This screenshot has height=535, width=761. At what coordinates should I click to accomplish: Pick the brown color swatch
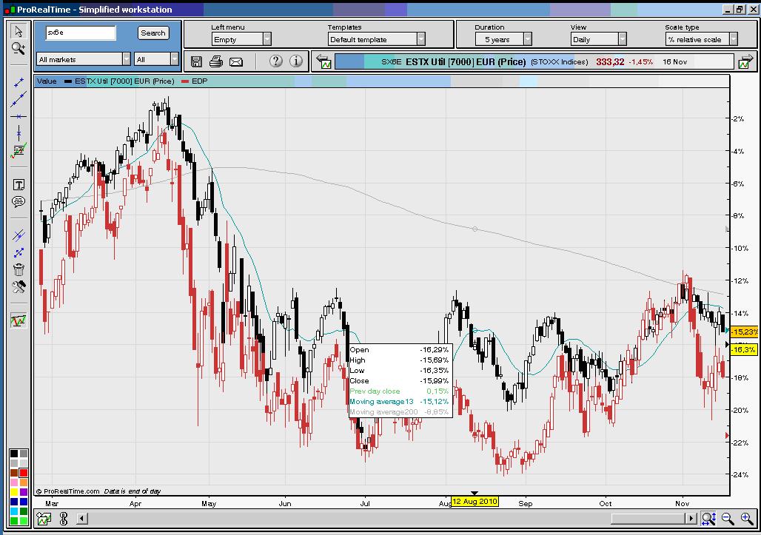[14, 473]
